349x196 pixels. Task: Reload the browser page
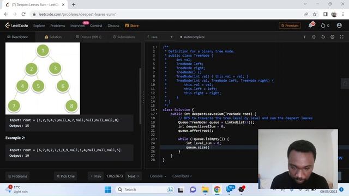click(23, 14)
